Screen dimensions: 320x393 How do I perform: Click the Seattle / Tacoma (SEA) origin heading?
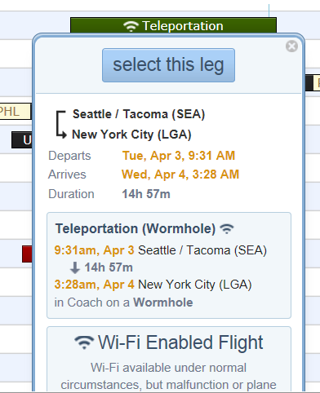[139, 114]
